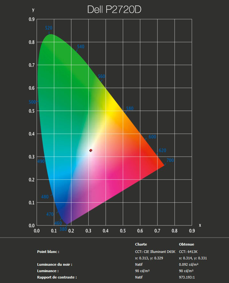The image size is (229, 283).
Task: Click the 0.5 tick label on the y axis
Action: click(x=32, y=111)
